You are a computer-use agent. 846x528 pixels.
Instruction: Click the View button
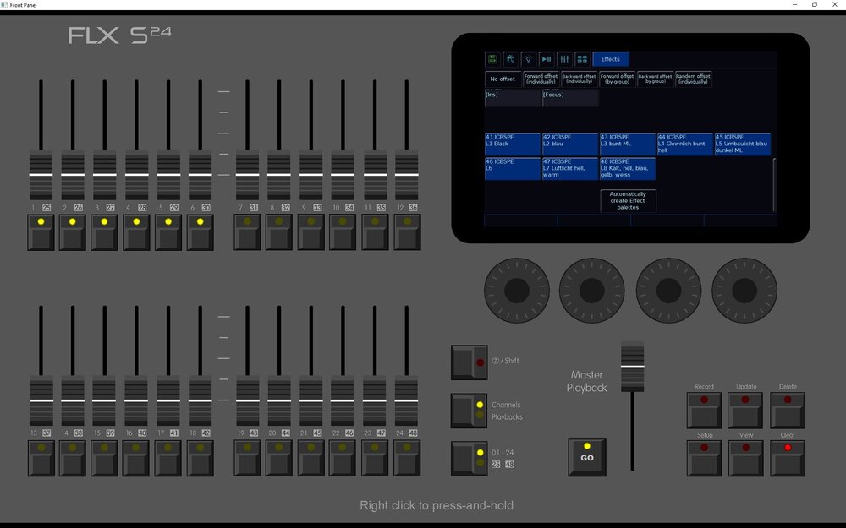[745, 459]
